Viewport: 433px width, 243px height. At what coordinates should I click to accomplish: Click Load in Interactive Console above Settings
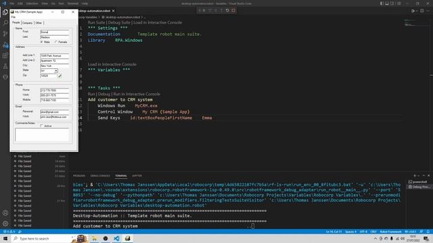point(158,22)
